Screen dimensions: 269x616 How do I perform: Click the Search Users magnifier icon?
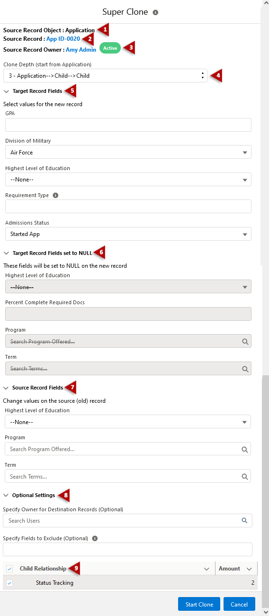tap(244, 520)
